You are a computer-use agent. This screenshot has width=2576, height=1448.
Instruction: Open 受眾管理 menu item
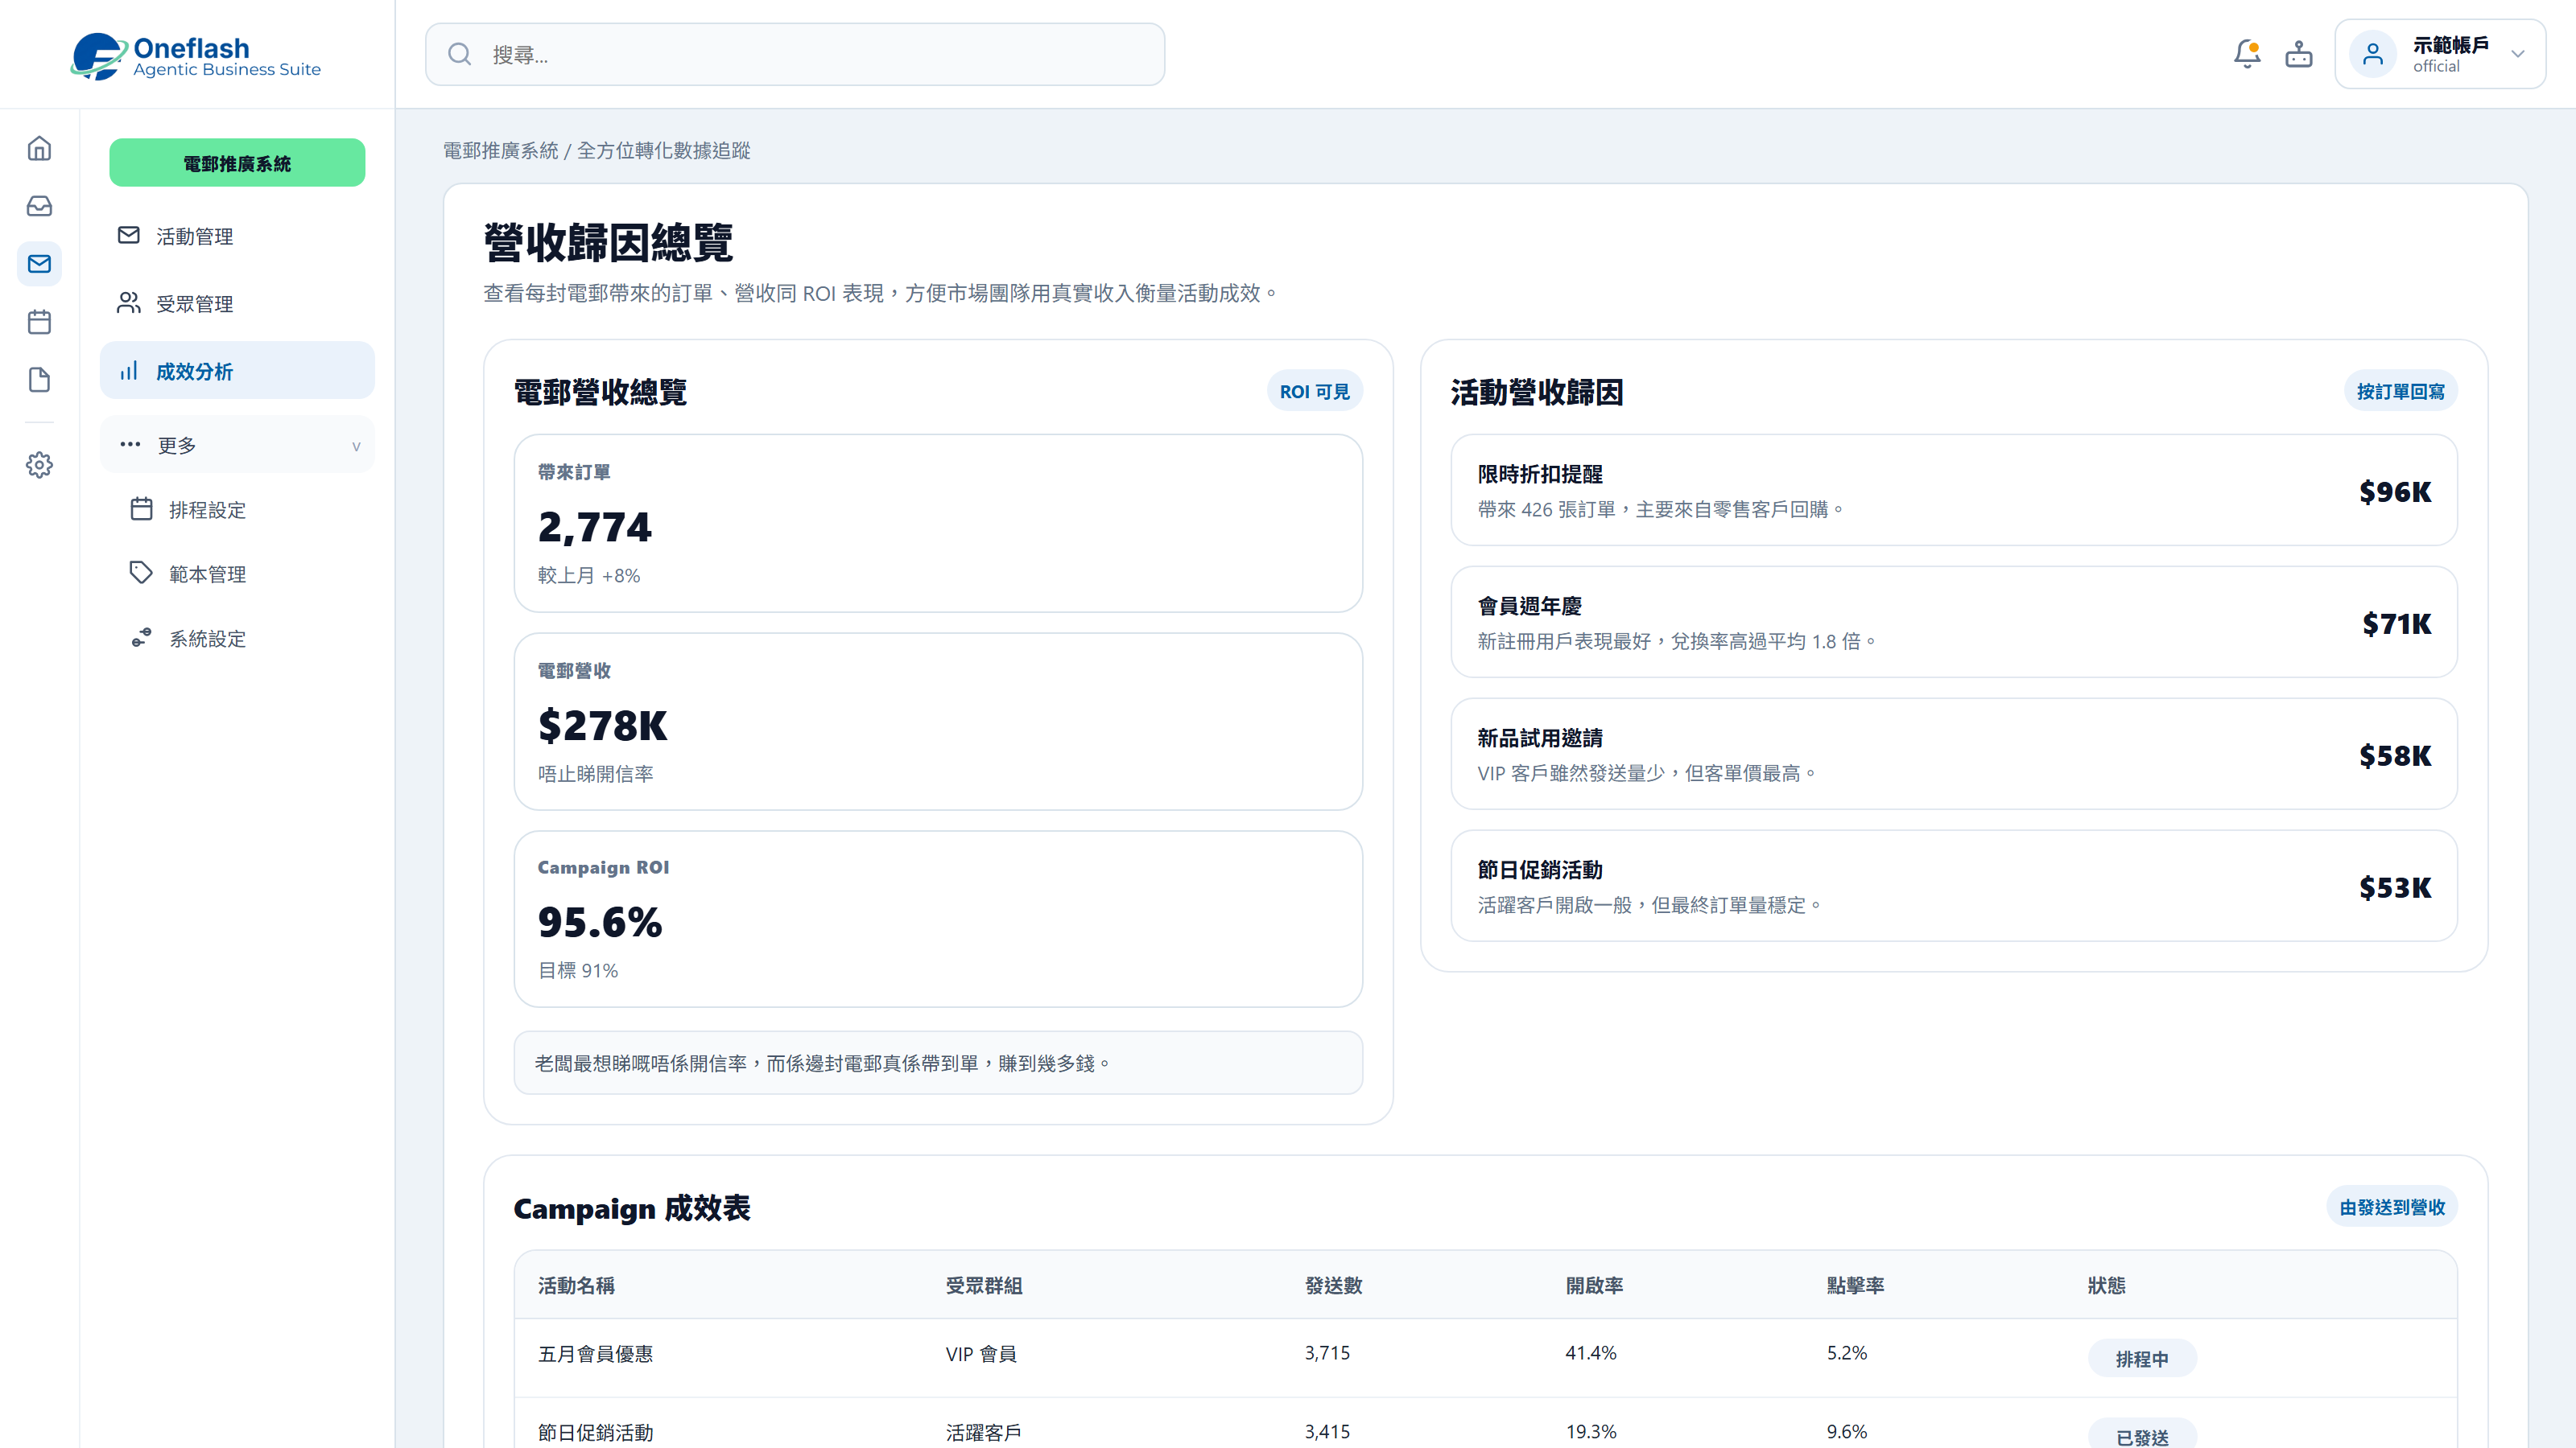click(237, 304)
